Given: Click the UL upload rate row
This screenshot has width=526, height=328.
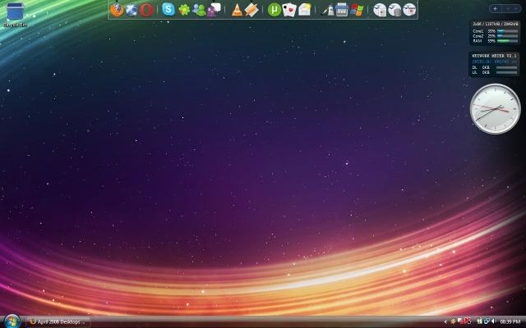Looking at the screenshot, I should click(x=495, y=72).
